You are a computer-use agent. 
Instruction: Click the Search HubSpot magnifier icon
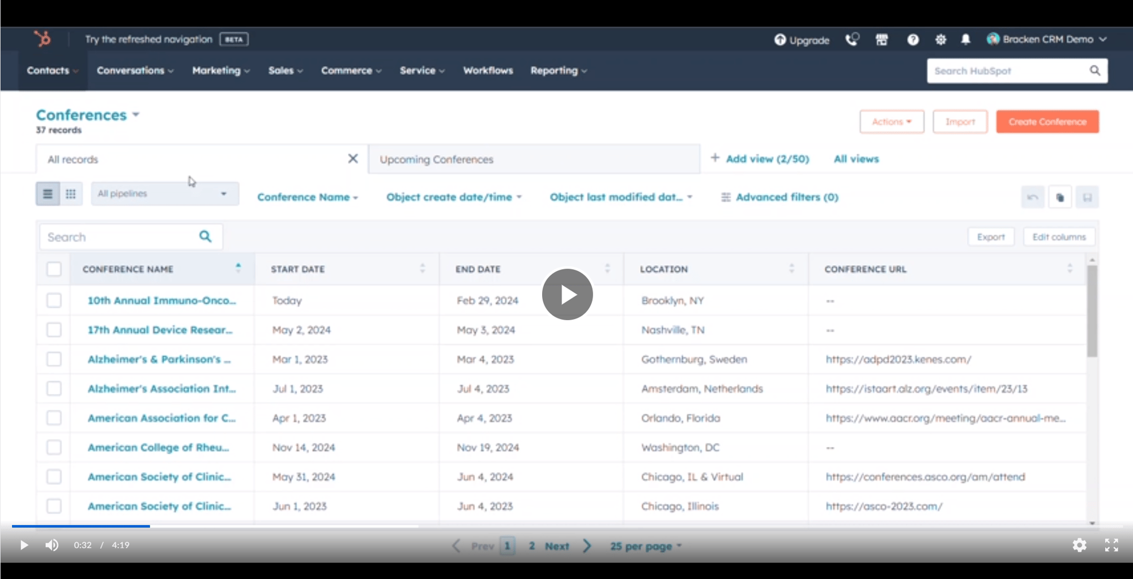coord(1094,70)
